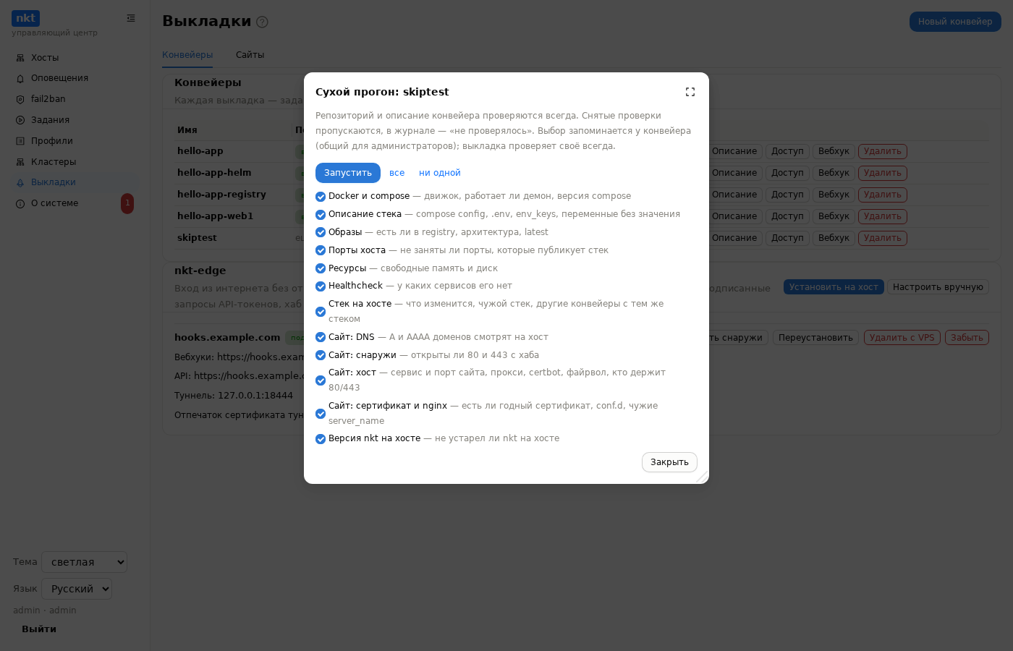This screenshot has width=1013, height=651.
Task: Delete the hello-app pipeline
Action: (x=883, y=151)
